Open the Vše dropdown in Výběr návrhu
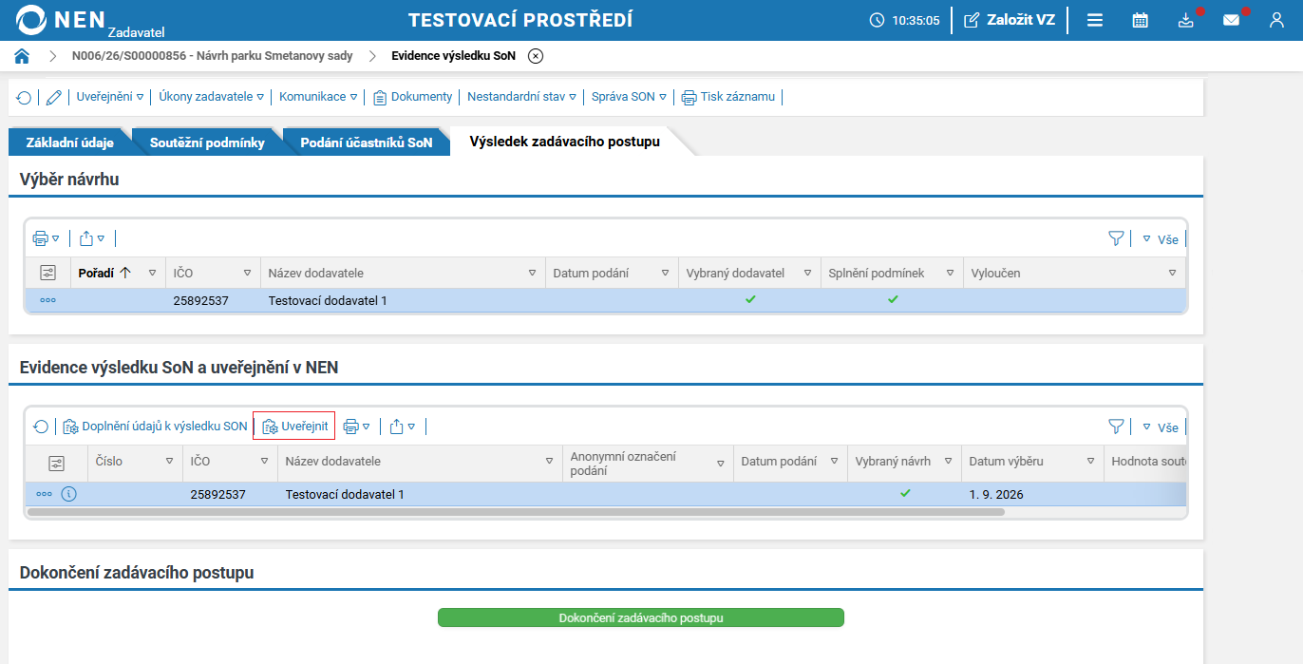Viewport: 1303px width, 664px height. (1161, 239)
